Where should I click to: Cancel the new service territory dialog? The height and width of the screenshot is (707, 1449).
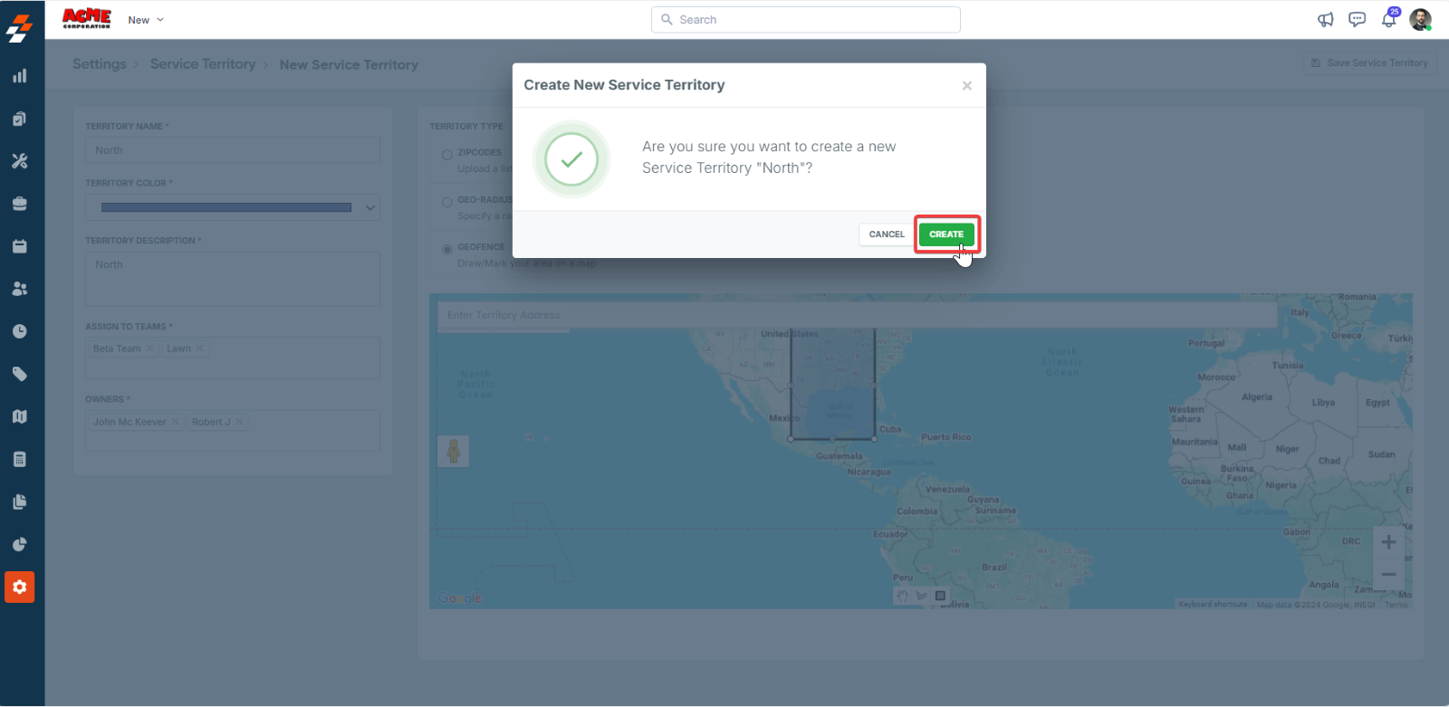(887, 234)
